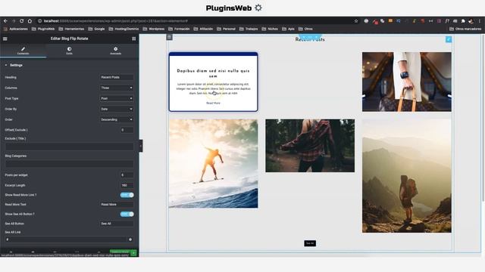This screenshot has height=272, width=485.
Task: Open the Nichos bookmarks folder
Action: [x=270, y=29]
